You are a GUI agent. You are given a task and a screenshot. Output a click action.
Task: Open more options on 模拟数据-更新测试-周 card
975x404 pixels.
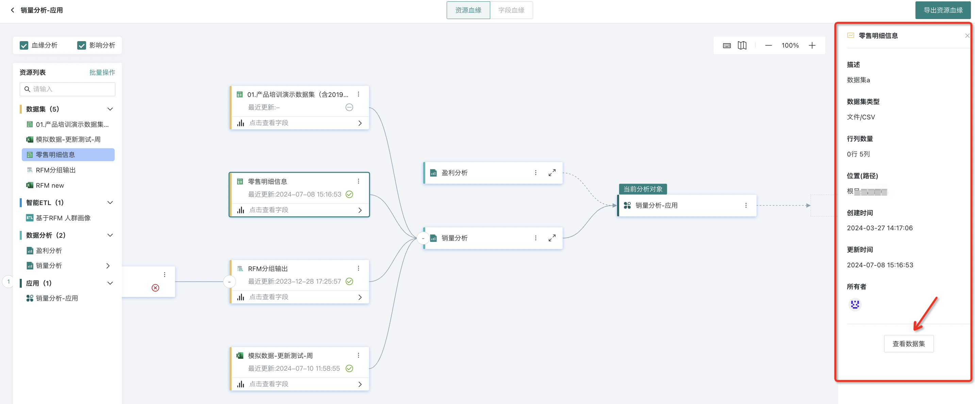pyautogui.click(x=359, y=355)
